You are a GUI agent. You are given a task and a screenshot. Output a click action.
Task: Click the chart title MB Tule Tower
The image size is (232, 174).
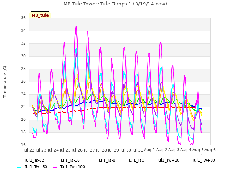pyautogui.click(x=115, y=4)
